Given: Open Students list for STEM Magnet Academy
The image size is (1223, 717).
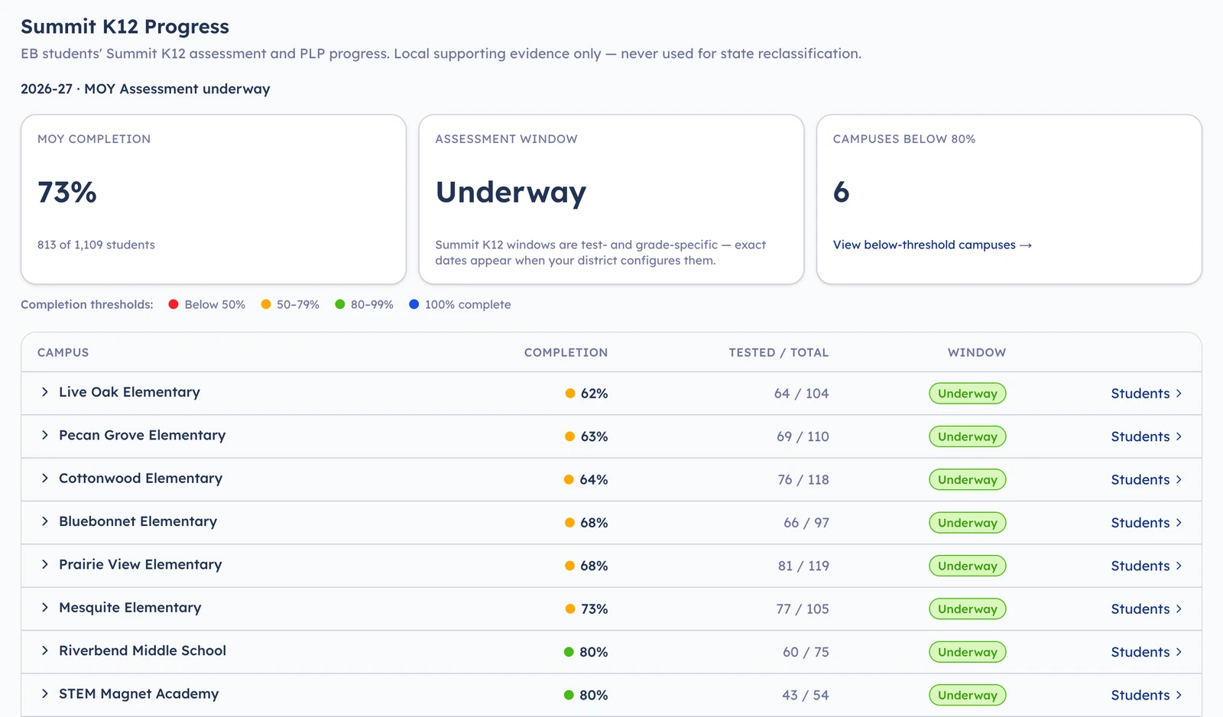Looking at the screenshot, I should click(x=1147, y=695).
